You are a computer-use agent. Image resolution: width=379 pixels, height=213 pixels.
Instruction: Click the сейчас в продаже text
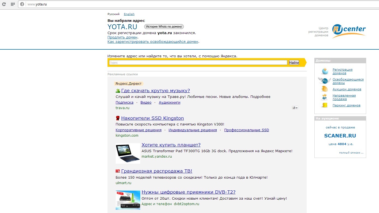340,127
